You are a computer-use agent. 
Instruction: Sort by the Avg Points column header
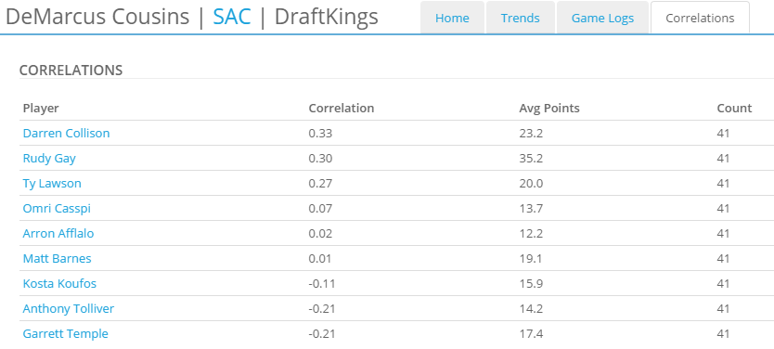pyautogui.click(x=549, y=108)
